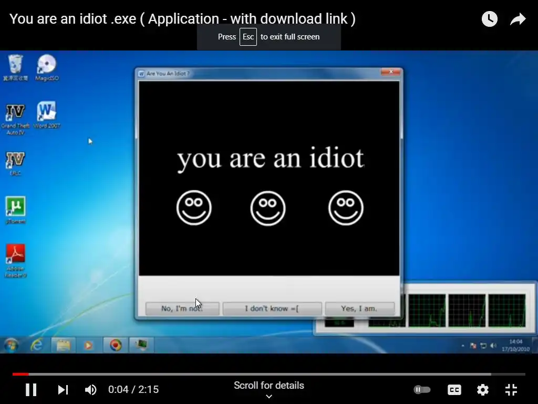Add video to Watch Later

coord(489,19)
